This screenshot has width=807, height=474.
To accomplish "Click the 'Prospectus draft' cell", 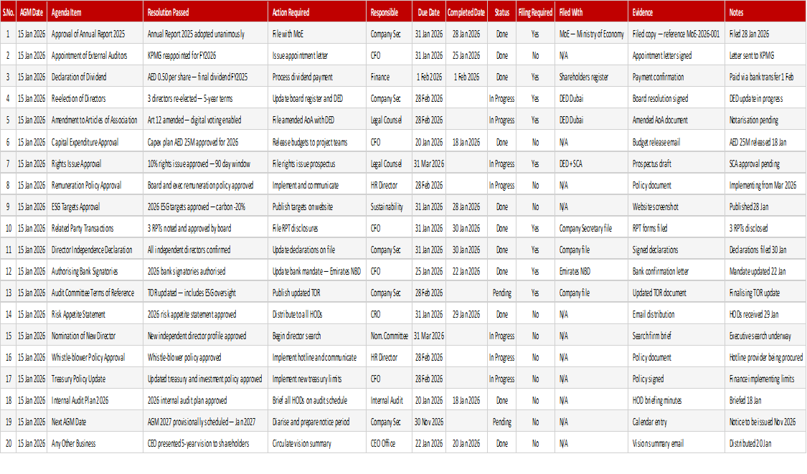I will (676, 163).
